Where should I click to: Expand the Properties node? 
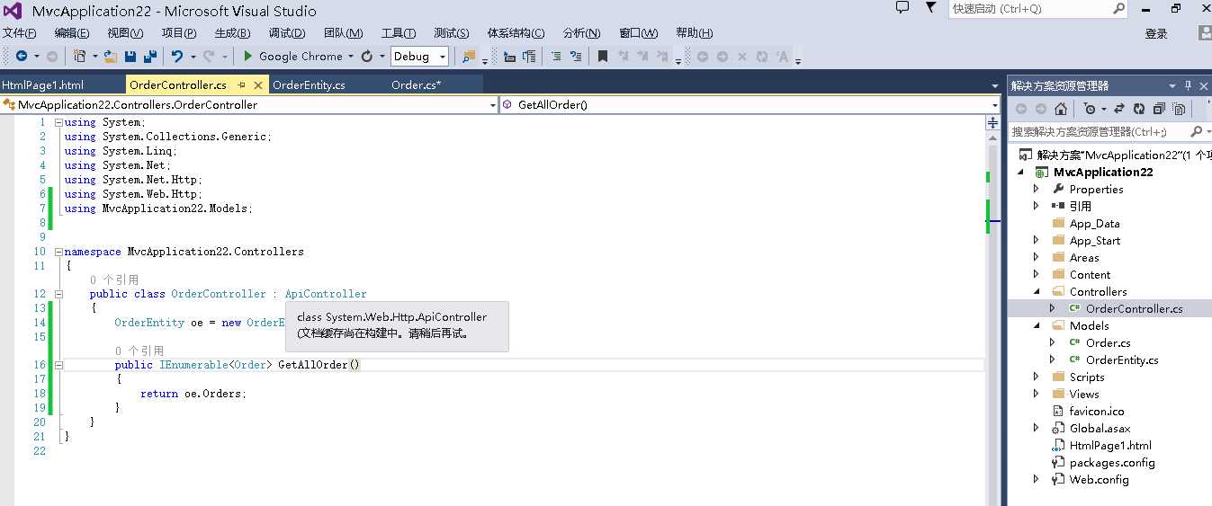coord(1037,189)
